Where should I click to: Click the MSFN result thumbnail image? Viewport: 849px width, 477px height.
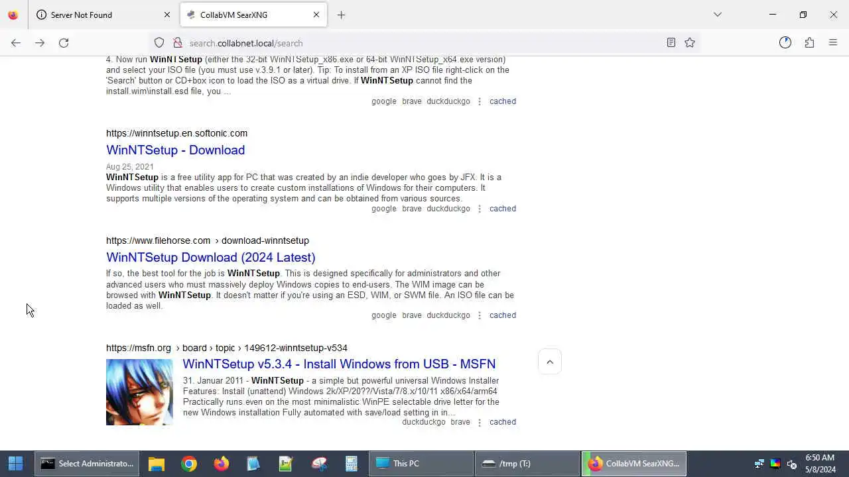point(139,392)
